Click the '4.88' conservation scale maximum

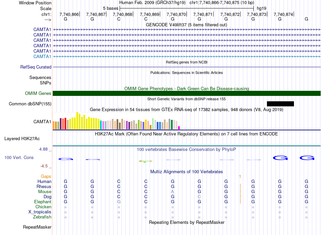(43, 149)
